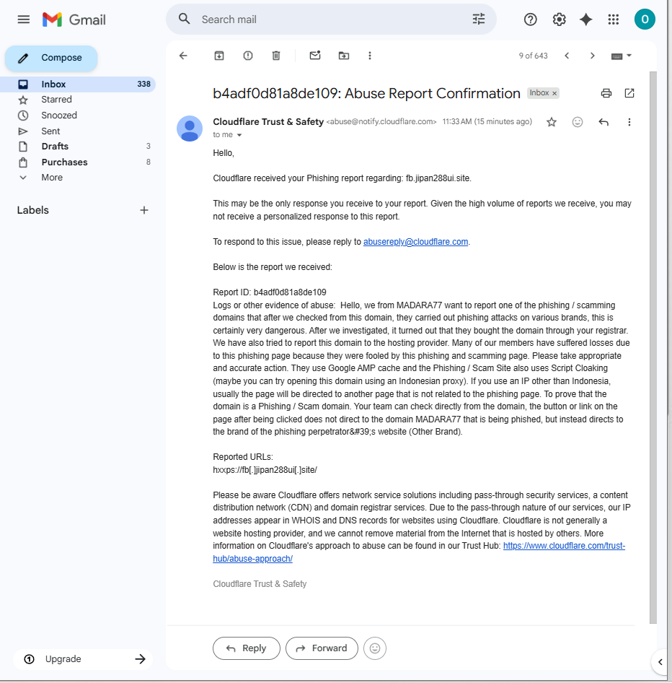Show details of 'to me' recipients
672x683 pixels.
click(239, 135)
